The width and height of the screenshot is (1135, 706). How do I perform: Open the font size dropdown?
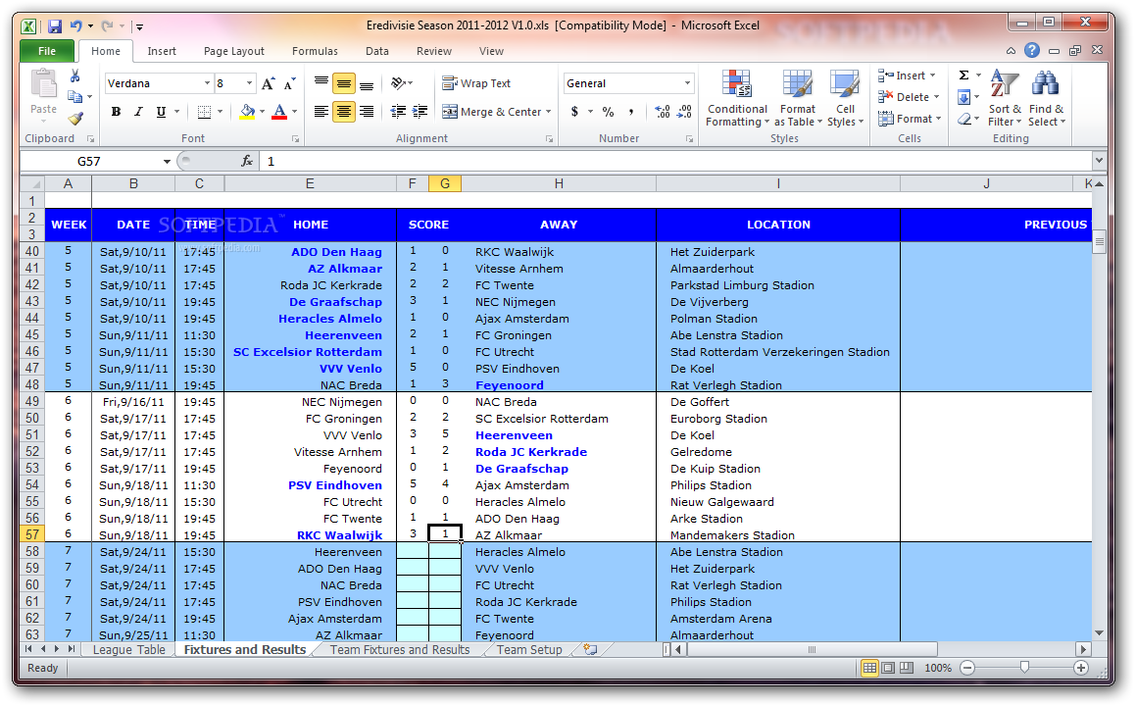click(249, 83)
